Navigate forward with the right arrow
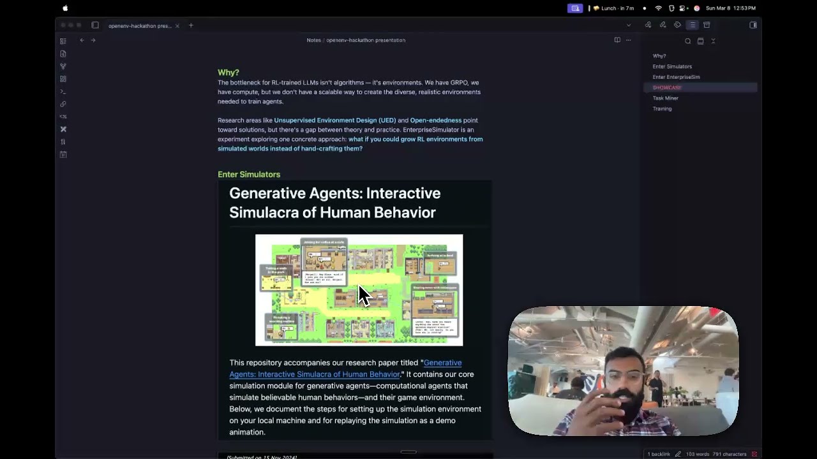 93,40
